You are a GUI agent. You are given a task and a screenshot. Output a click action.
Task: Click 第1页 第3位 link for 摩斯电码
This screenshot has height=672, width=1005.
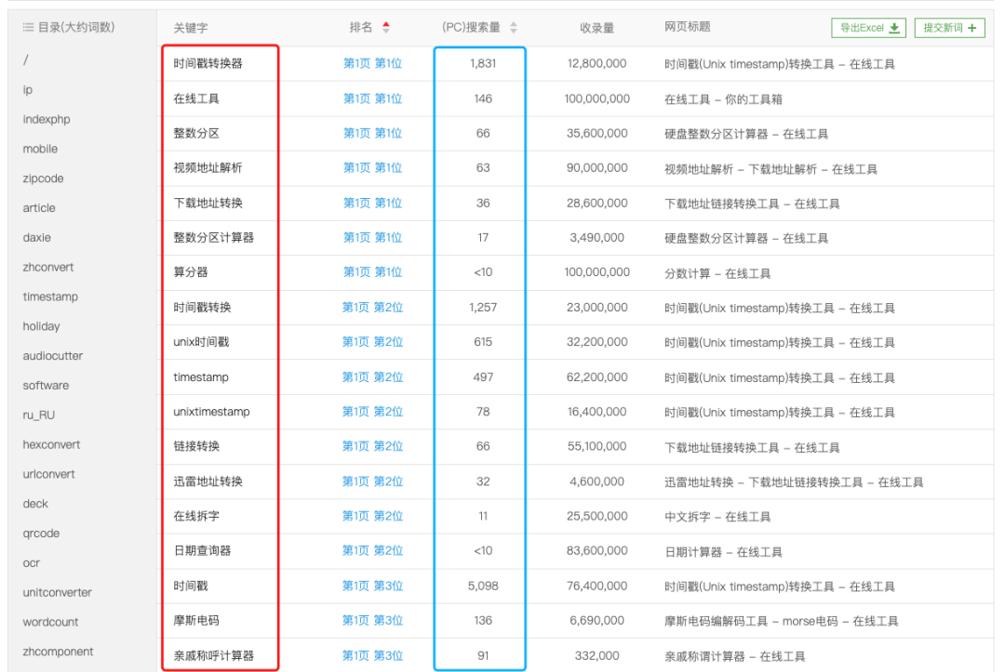pos(373,621)
